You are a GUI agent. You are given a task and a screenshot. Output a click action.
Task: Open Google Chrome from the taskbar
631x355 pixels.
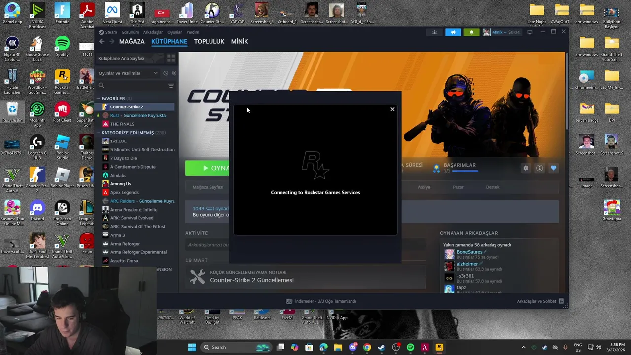pos(367,347)
